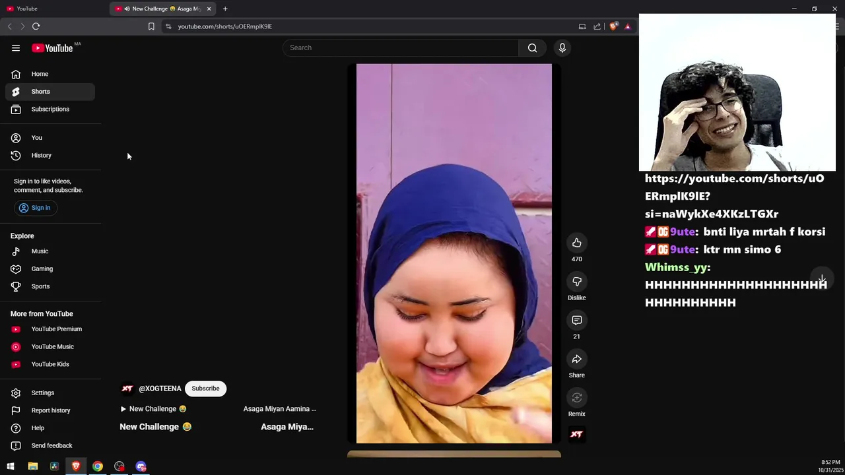View site information in address bar
845x475 pixels.
168,26
